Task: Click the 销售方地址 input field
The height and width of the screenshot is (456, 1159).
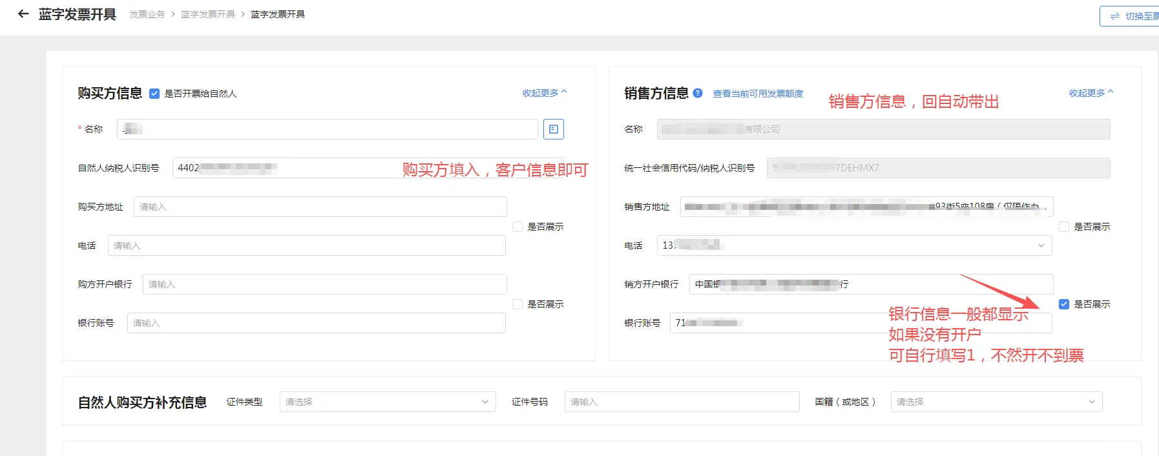Action: pyautogui.click(x=867, y=207)
